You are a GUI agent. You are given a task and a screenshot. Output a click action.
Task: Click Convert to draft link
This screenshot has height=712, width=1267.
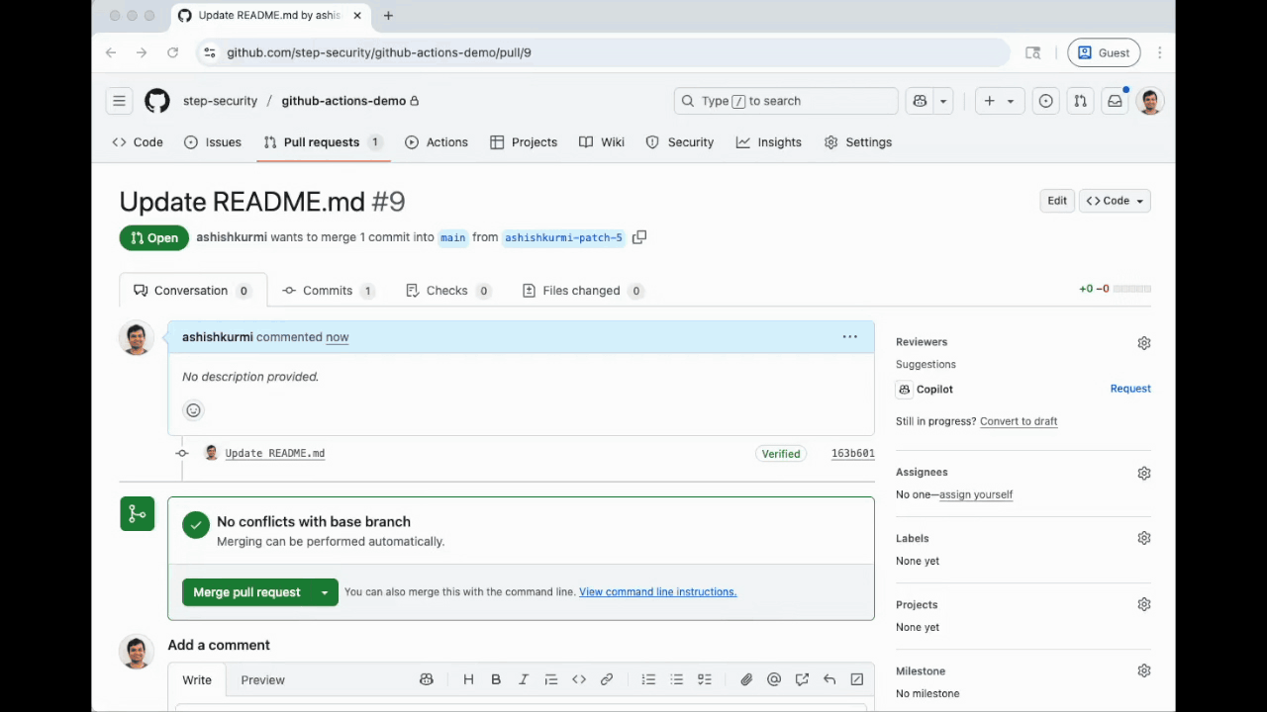[1019, 421]
